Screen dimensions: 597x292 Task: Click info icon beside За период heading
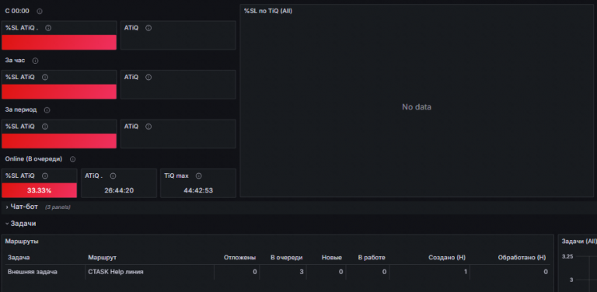click(x=47, y=110)
